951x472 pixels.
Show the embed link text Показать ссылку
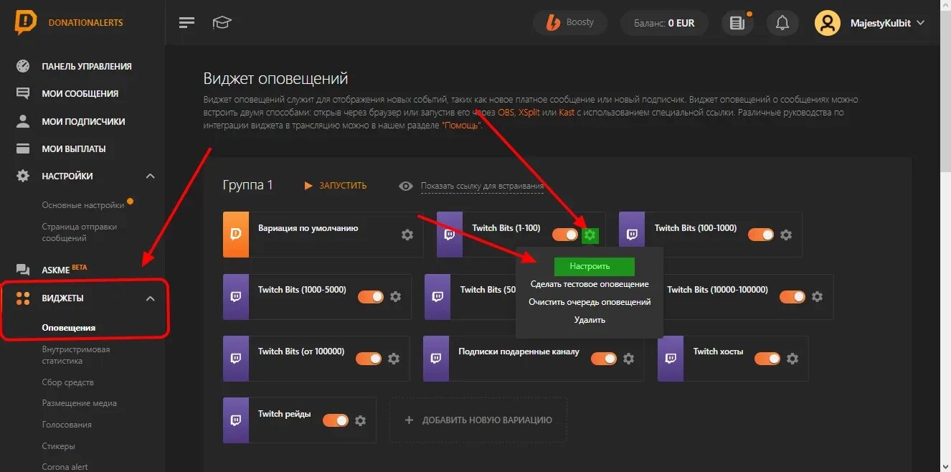point(482,187)
